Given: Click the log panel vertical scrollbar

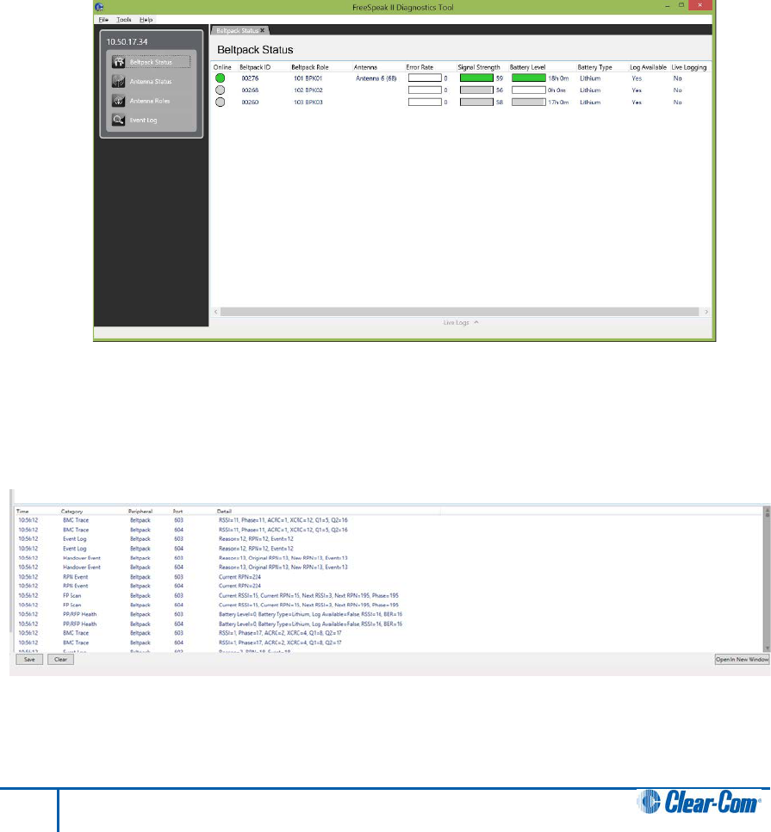Looking at the screenshot, I should tap(767, 579).
